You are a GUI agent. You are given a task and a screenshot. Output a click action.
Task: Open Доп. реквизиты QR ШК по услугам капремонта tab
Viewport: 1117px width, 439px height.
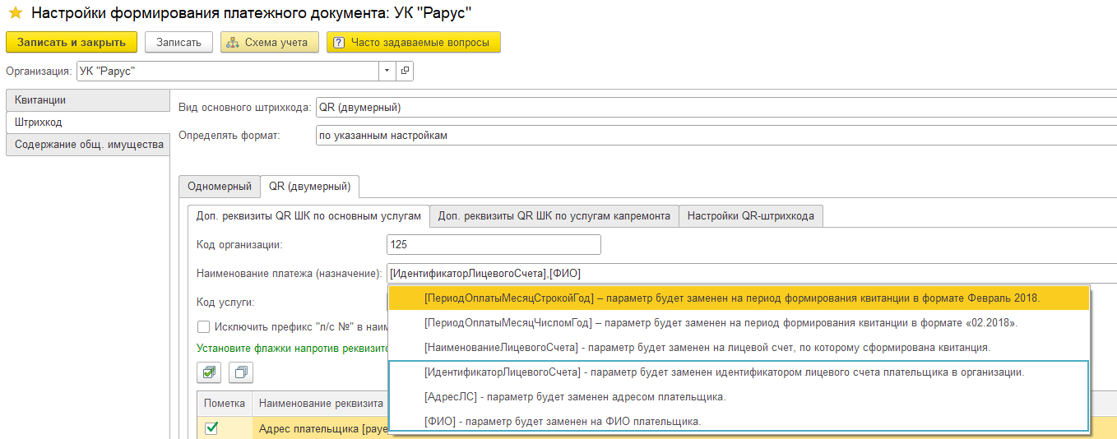554,216
